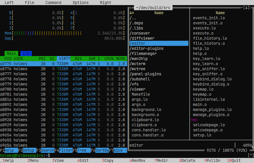Sort processes by RES column
The height and width of the screenshot is (163, 254).
[x=78, y=59]
